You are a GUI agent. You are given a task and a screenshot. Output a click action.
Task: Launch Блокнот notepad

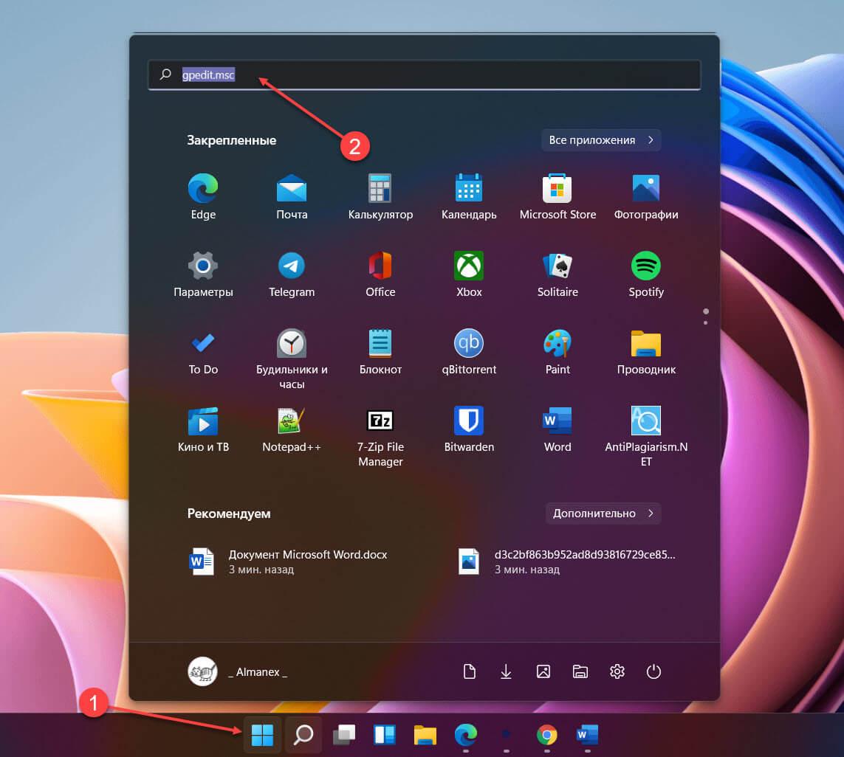point(380,352)
